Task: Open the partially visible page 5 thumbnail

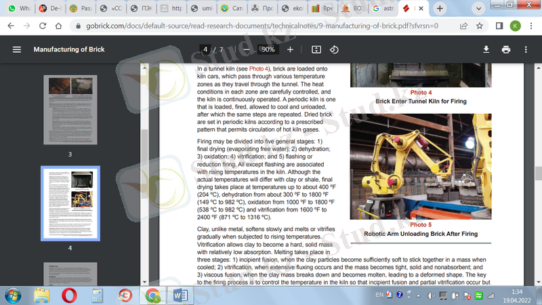Action: [70, 274]
